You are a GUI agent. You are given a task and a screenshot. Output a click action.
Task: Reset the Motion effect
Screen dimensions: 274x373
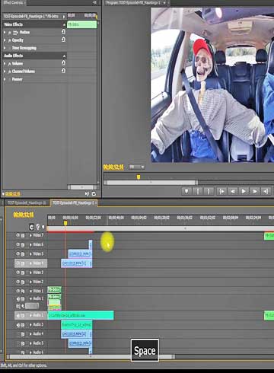(63, 32)
